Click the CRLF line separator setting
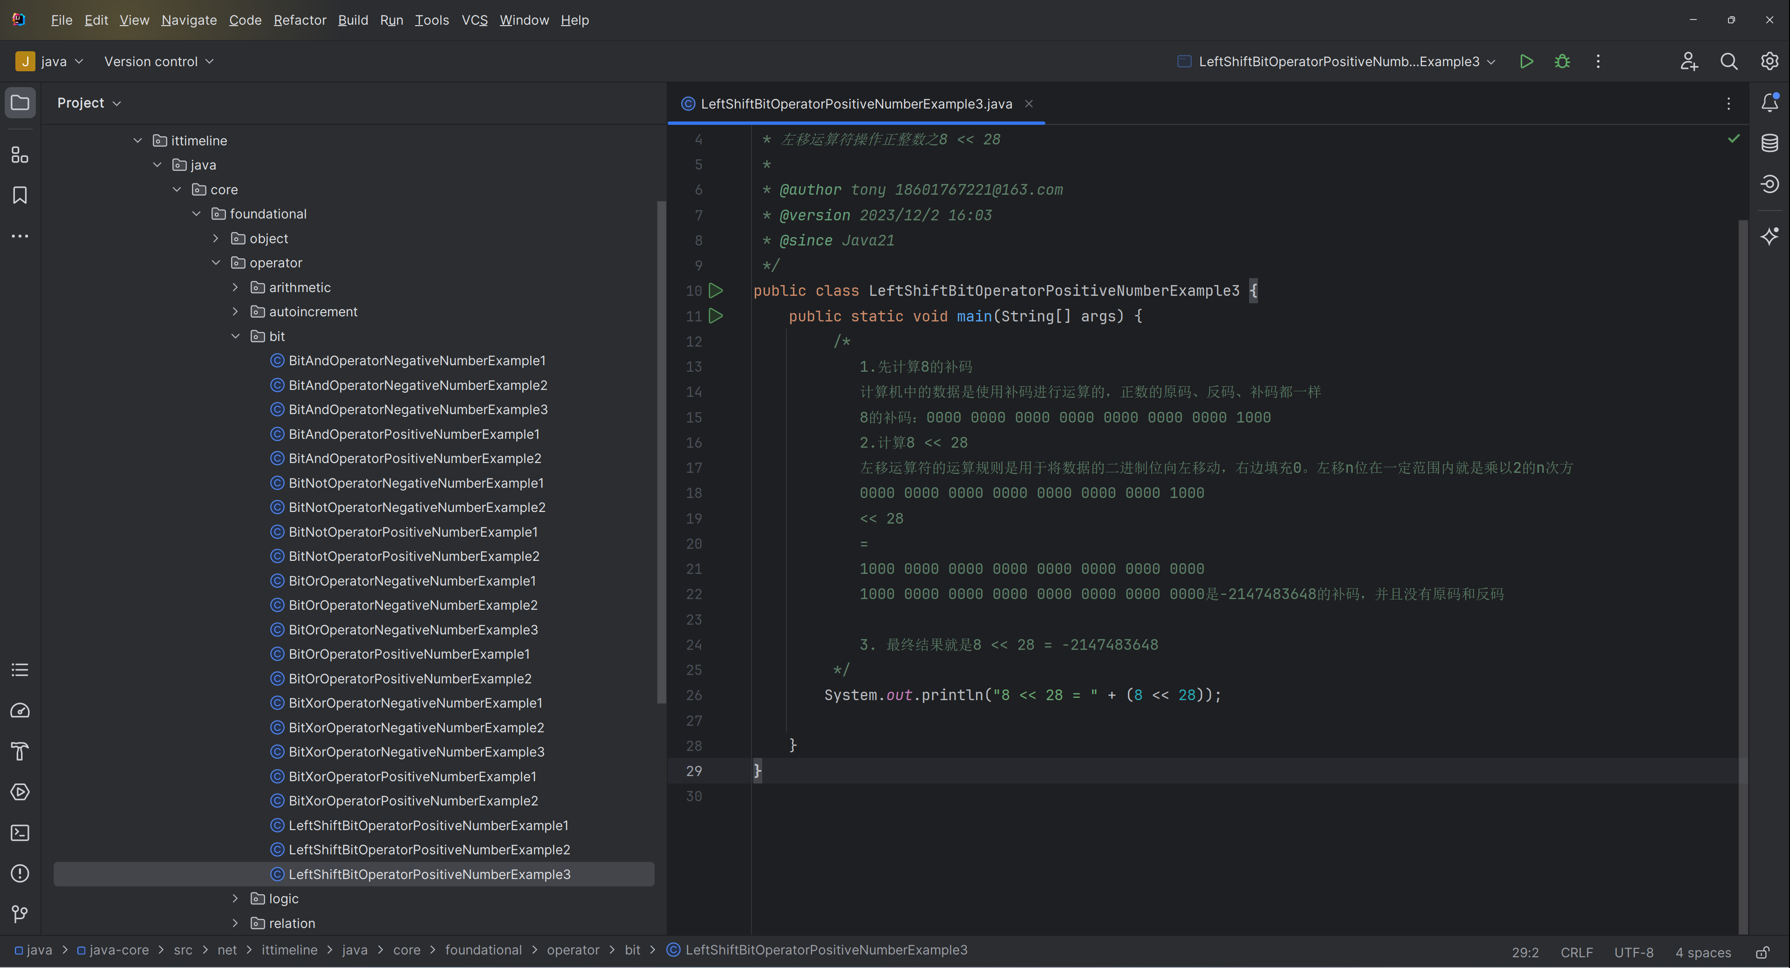Screen dimensions: 1790x968 coord(1576,952)
